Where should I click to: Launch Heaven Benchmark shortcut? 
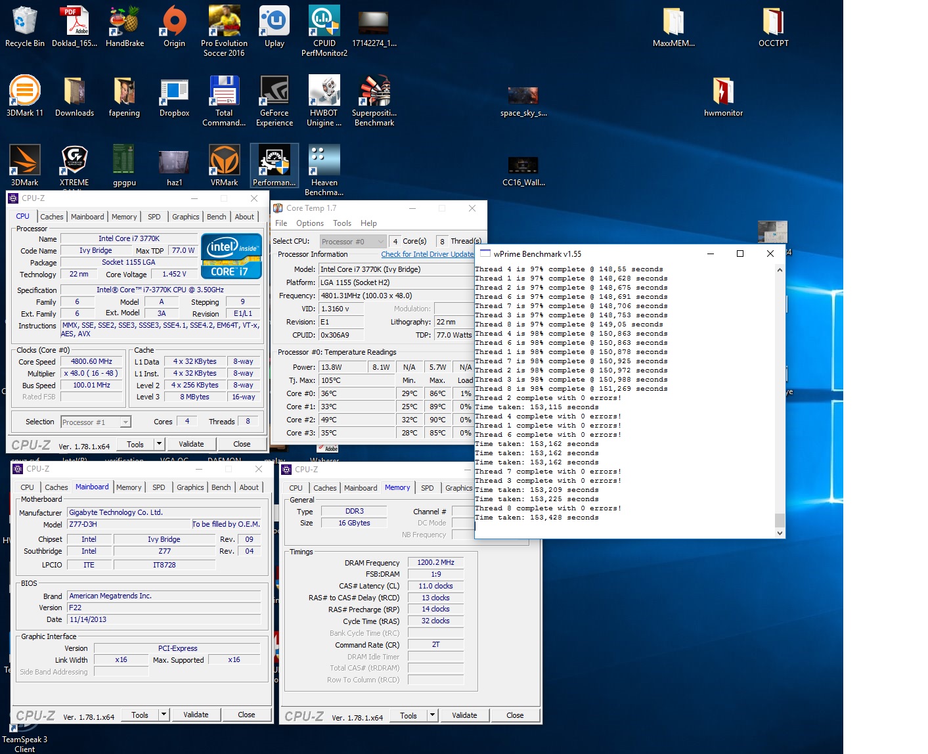tap(324, 170)
